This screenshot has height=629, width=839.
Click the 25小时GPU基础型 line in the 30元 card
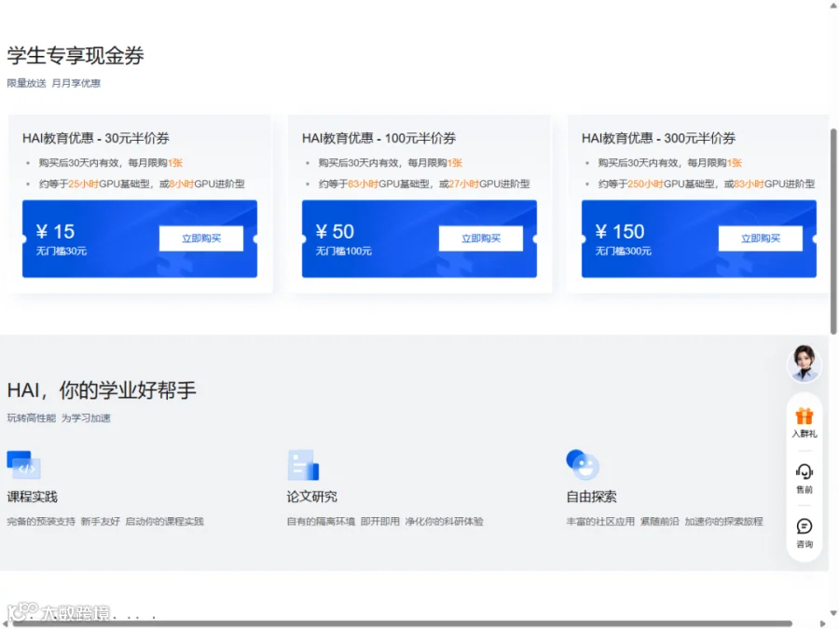142,184
